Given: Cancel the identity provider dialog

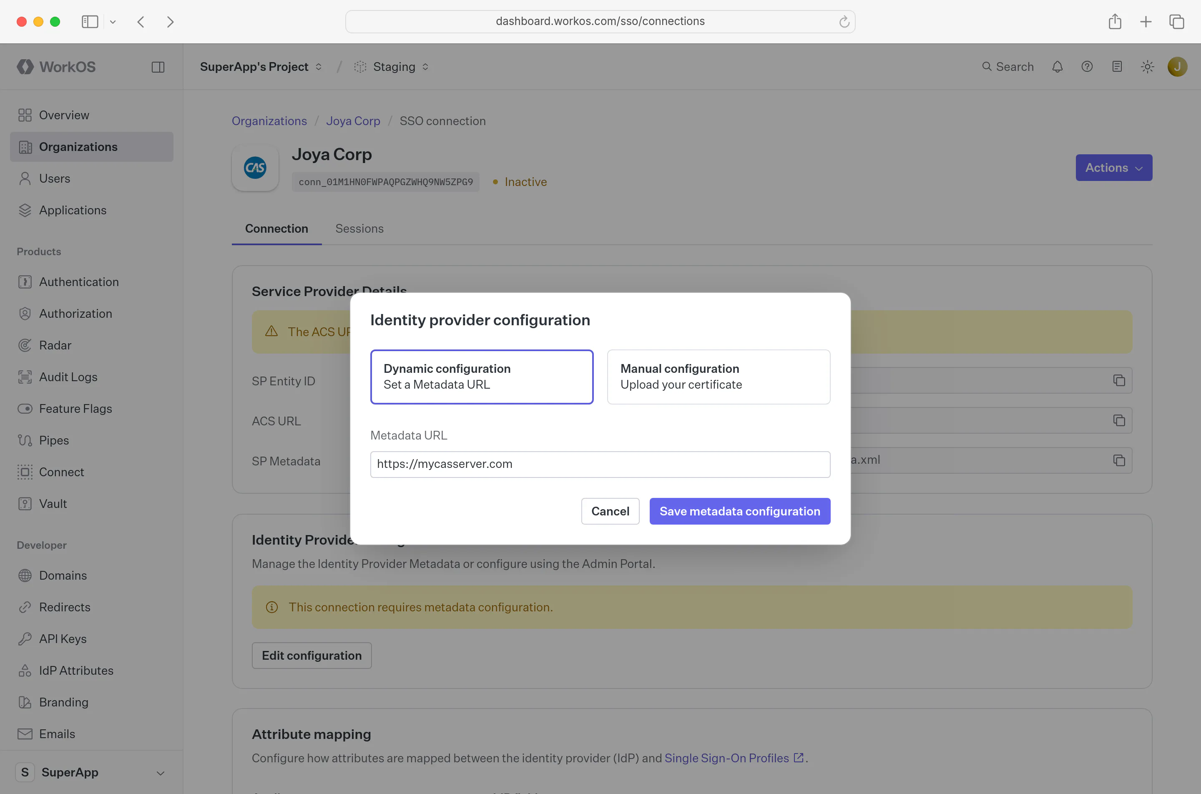Looking at the screenshot, I should pyautogui.click(x=610, y=511).
